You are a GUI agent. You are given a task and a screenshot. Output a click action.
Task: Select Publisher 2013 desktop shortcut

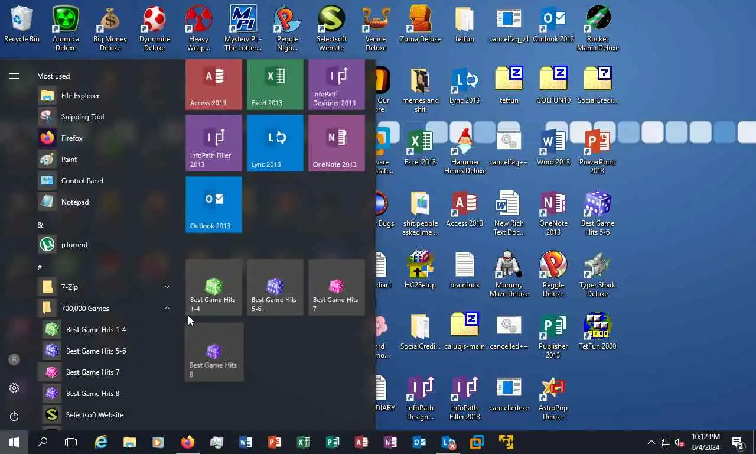click(553, 336)
